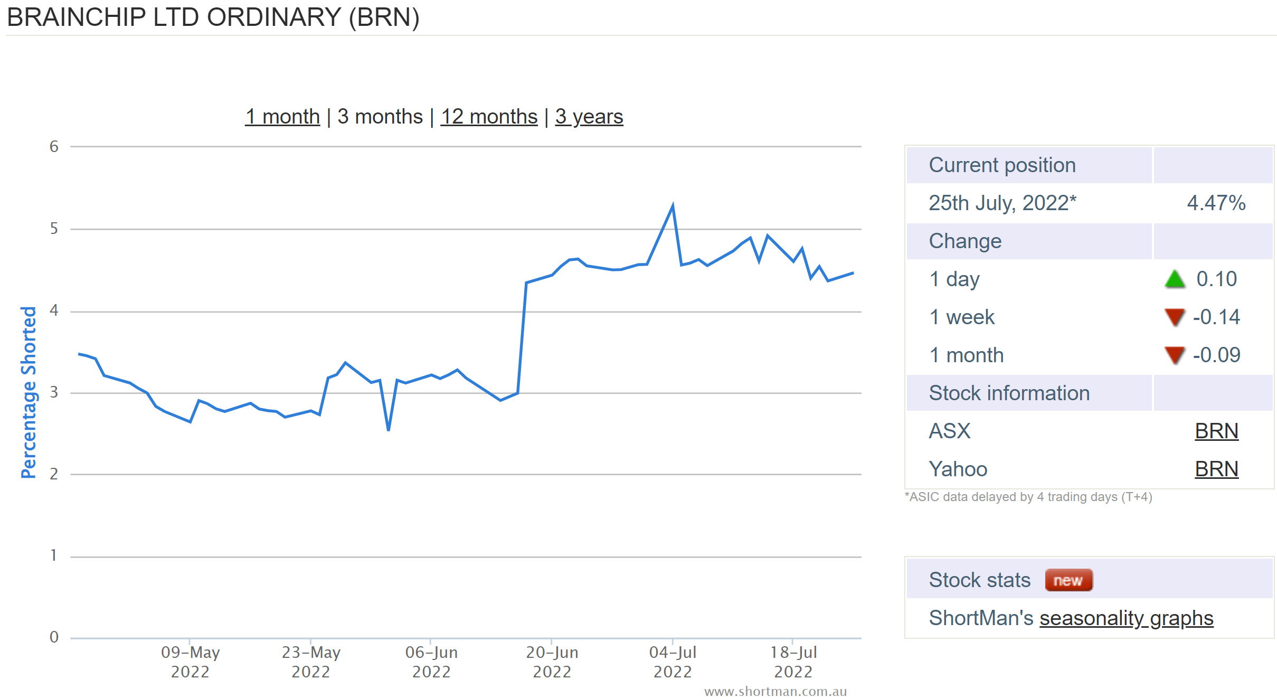
Task: Click the 4.47% current position value
Action: [1216, 203]
